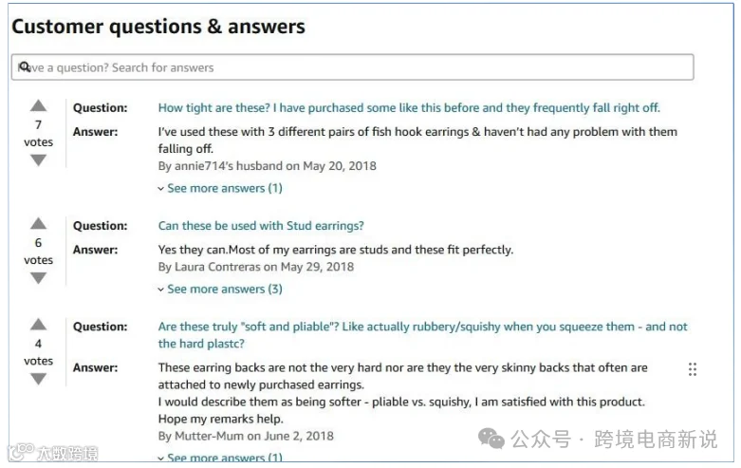Downvote the question with 7 votes
Image resolution: width=741 pixels, height=468 pixels.
[38, 160]
